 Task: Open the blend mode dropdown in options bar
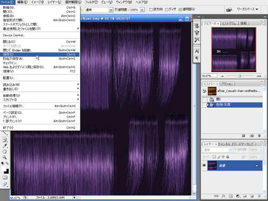(99, 10)
